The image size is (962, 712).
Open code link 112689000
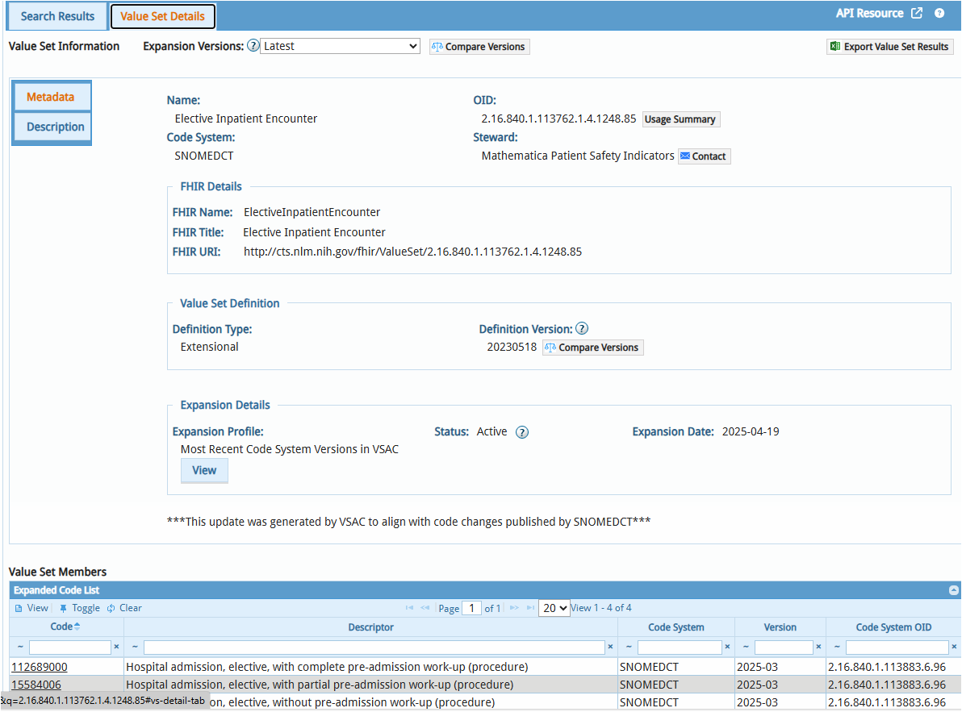point(40,667)
